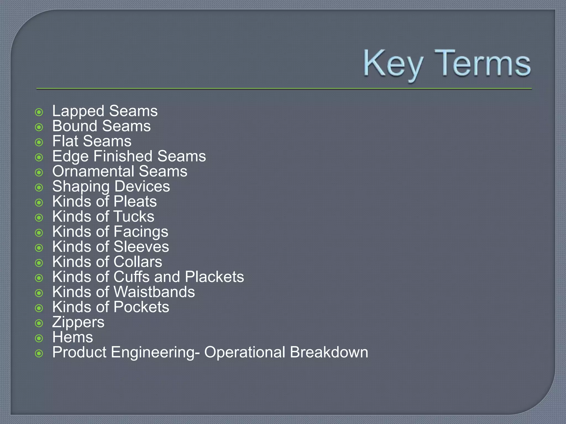
Task: Click the bullet icon before Kinds of Pockets
Action: click(39, 308)
